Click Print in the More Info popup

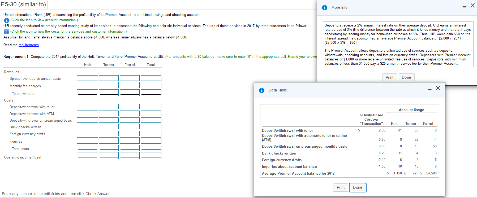coord(389,77)
